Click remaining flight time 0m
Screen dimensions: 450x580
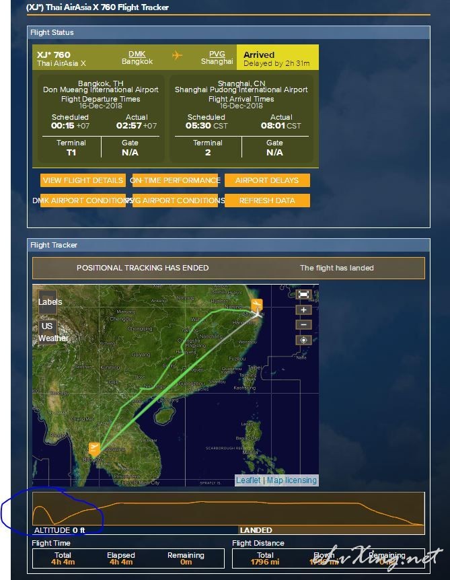[186, 562]
